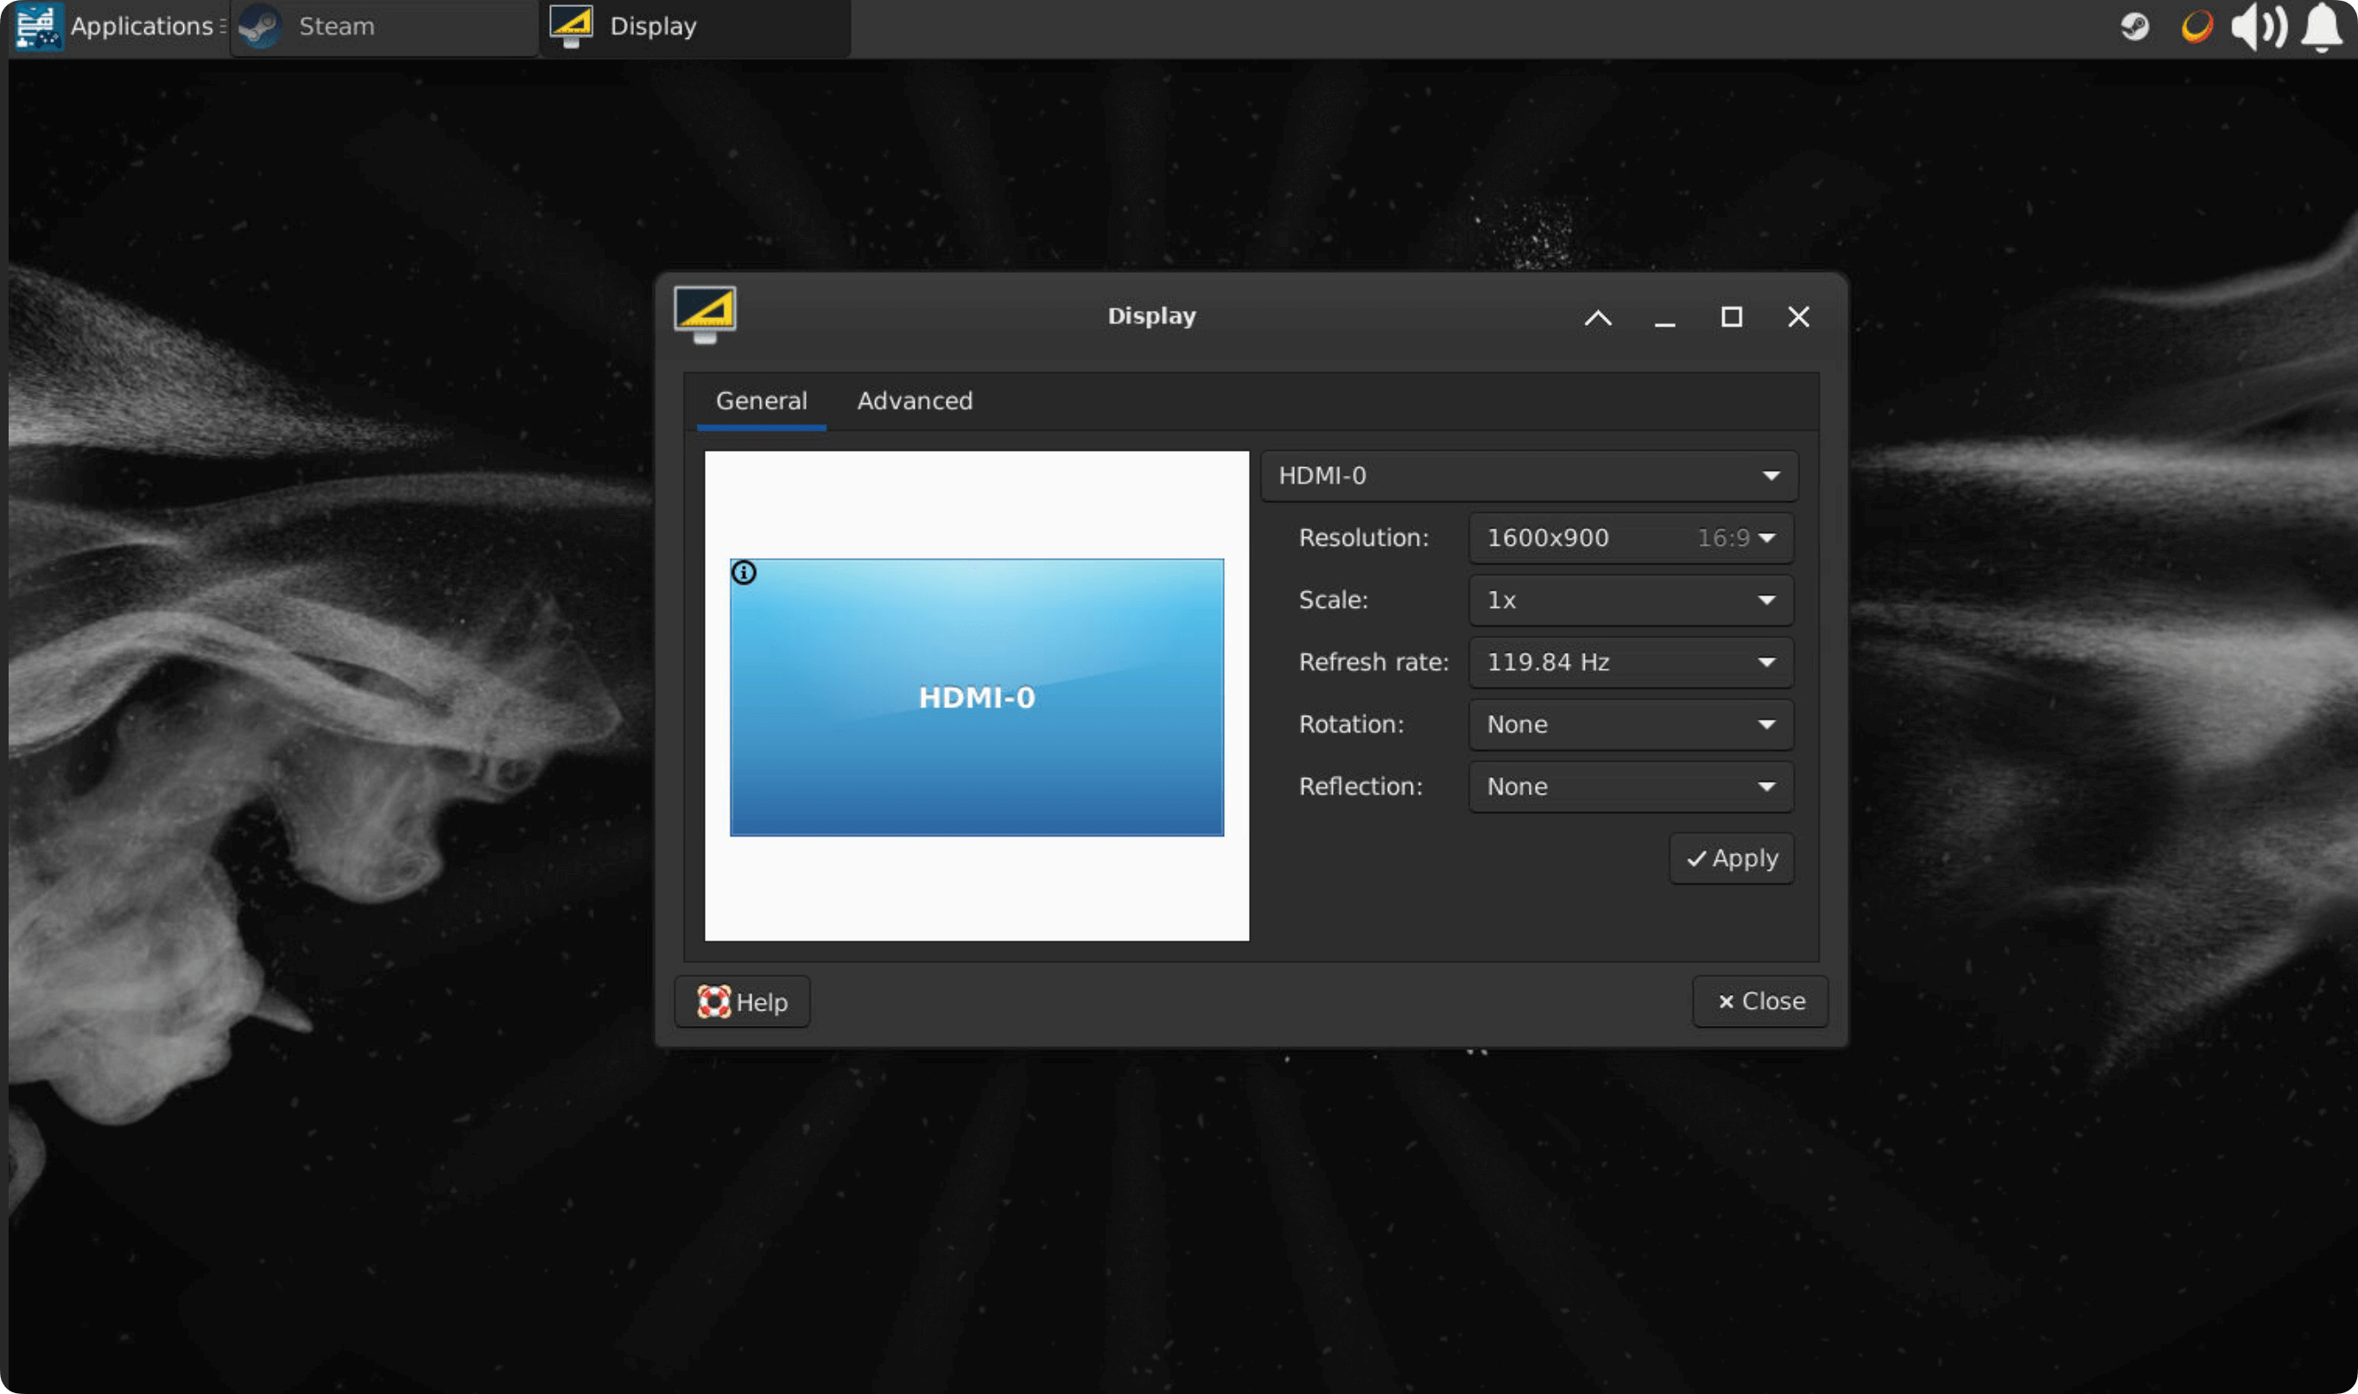Viewport: 2358px width, 1394px height.
Task: Open the Resolution dropdown showing 1600x900
Action: [x=1629, y=537]
